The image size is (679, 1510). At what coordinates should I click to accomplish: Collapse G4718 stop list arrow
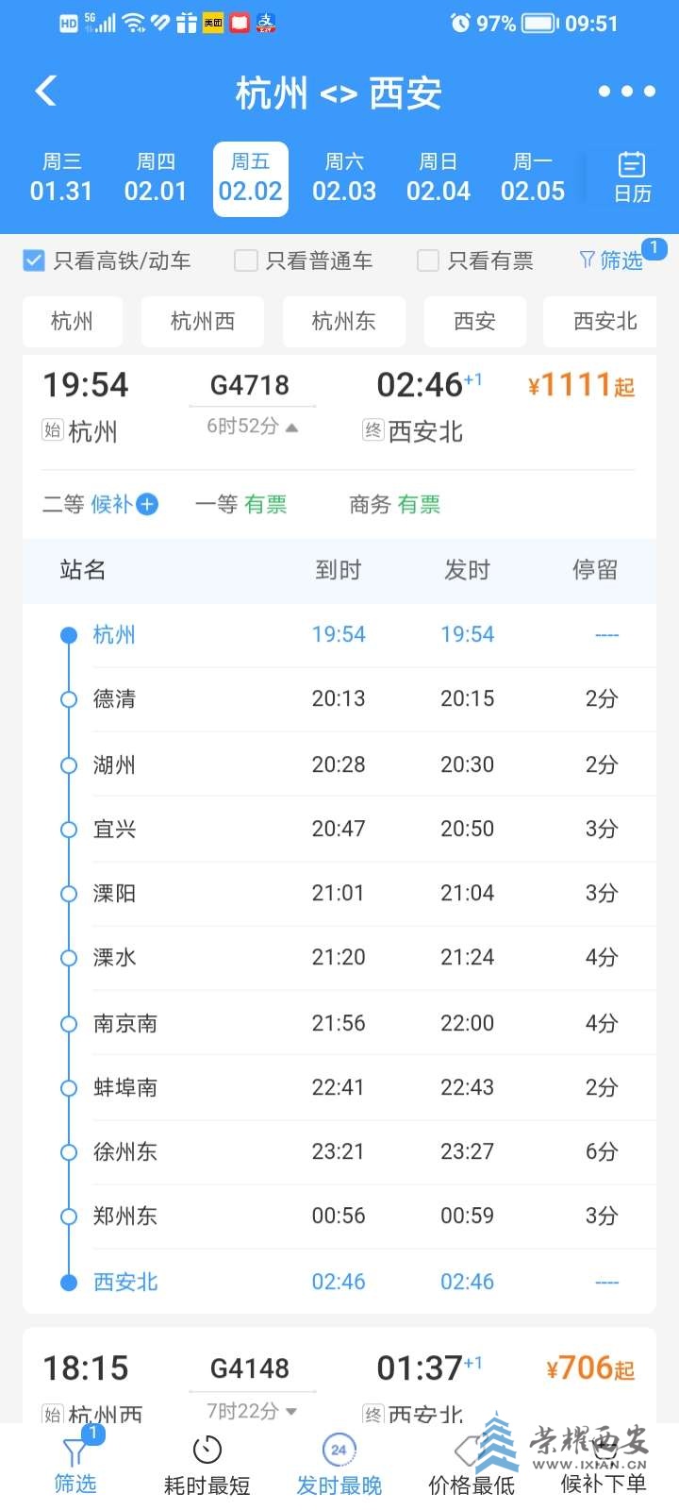[292, 428]
